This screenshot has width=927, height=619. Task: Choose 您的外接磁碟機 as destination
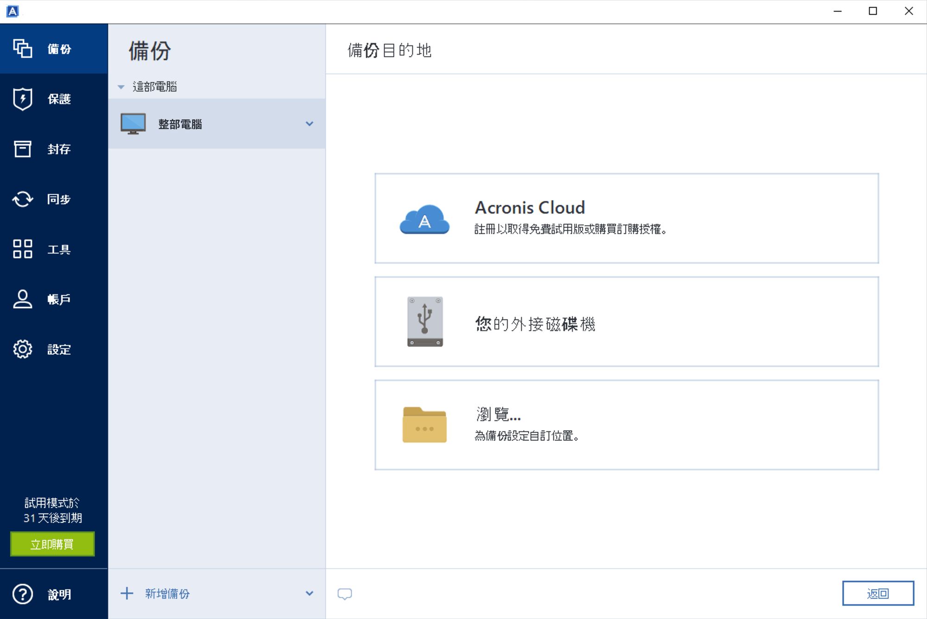coord(627,322)
